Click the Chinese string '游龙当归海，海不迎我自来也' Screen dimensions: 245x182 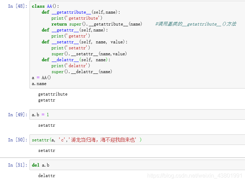pos(103,140)
